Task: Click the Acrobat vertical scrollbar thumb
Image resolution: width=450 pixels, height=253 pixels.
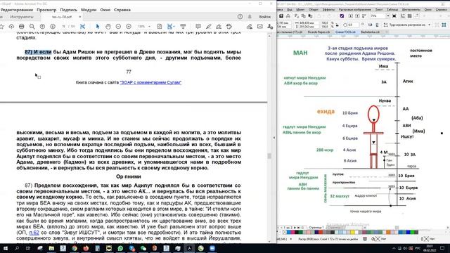Action: (x=269, y=156)
